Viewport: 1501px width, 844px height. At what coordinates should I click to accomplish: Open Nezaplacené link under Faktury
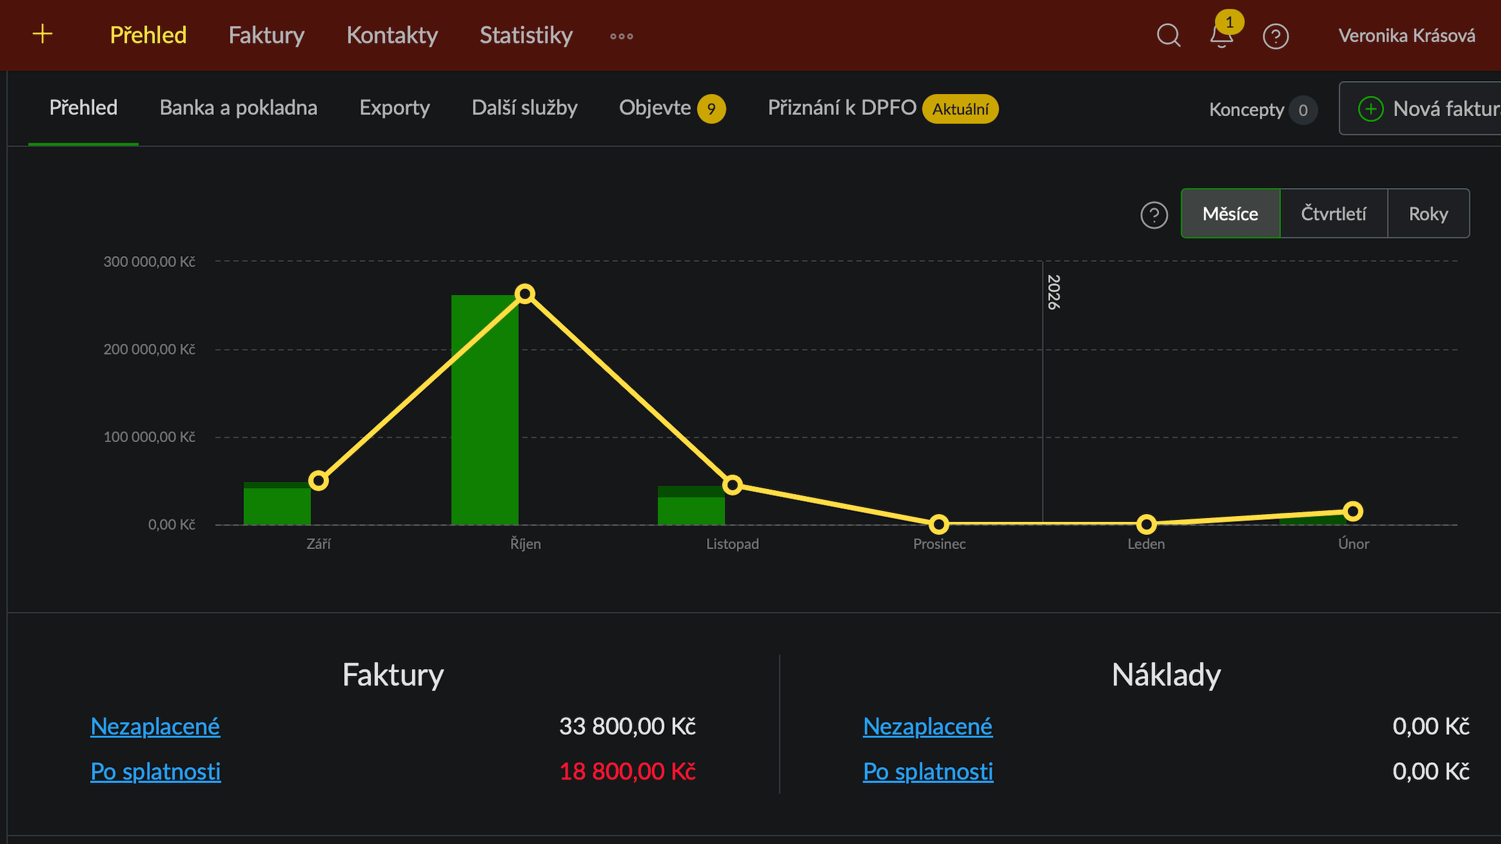tap(155, 726)
